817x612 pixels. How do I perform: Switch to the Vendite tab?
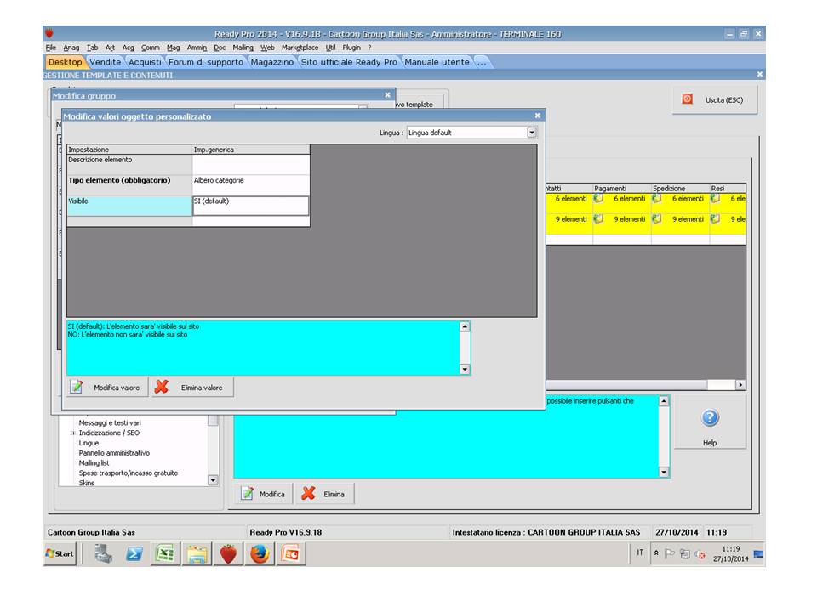[x=106, y=62]
